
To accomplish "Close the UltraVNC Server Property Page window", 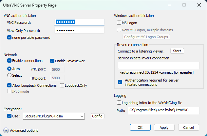I will [x=199, y=5].
